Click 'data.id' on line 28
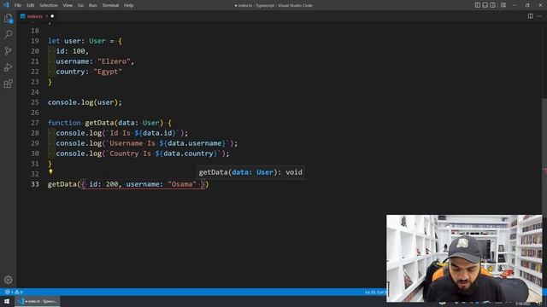Viewport: 547px width, 307px height. [157, 133]
